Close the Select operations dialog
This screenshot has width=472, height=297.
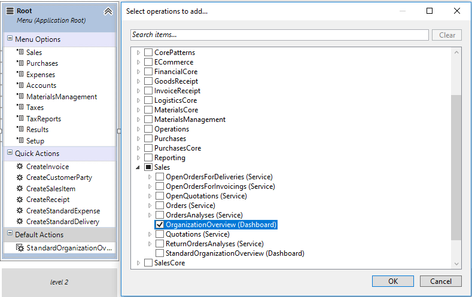click(456, 11)
